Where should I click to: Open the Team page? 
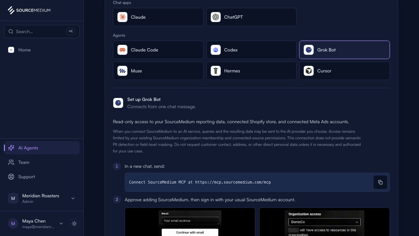pyautogui.click(x=42, y=162)
